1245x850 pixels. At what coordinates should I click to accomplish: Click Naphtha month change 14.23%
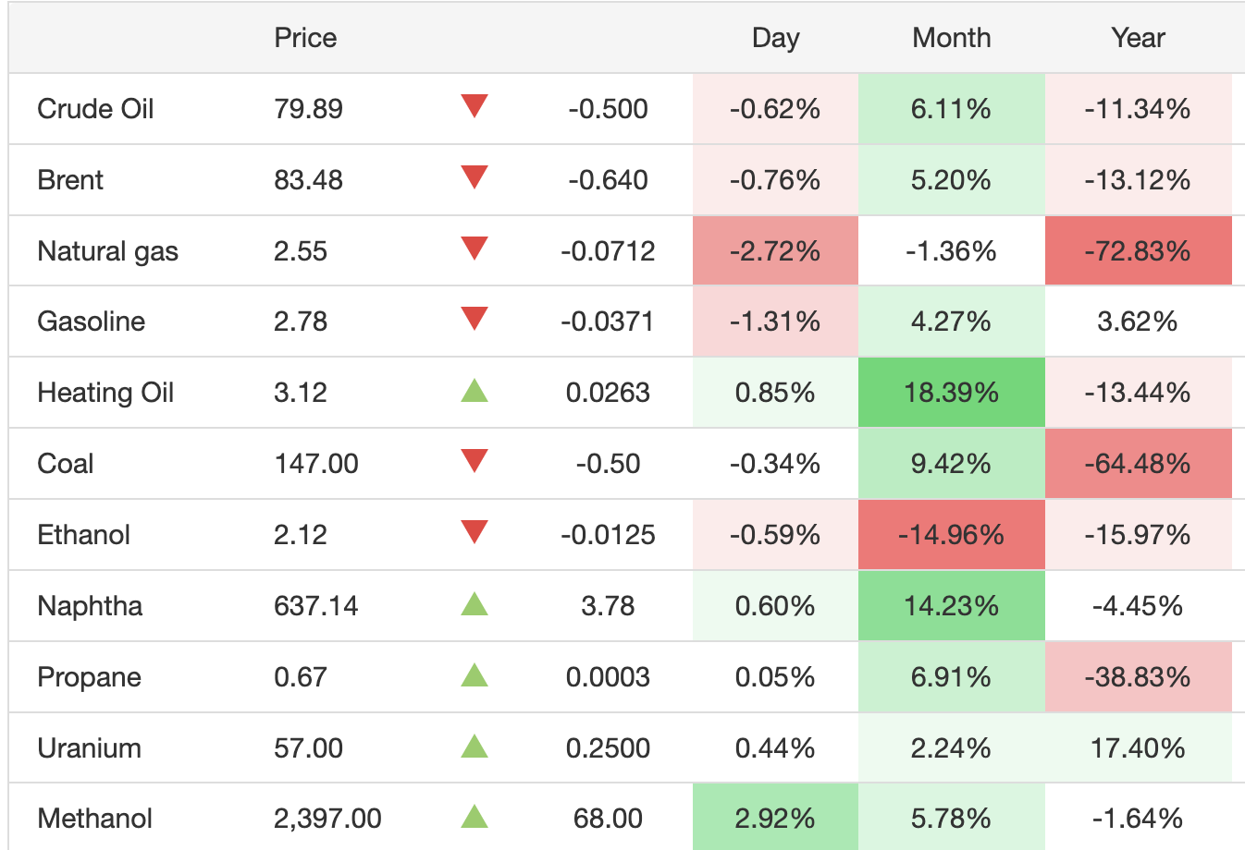[951, 606]
